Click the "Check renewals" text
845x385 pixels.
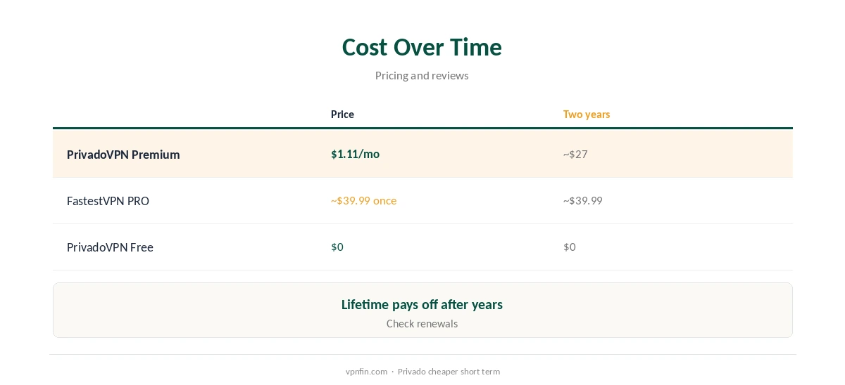click(x=422, y=324)
